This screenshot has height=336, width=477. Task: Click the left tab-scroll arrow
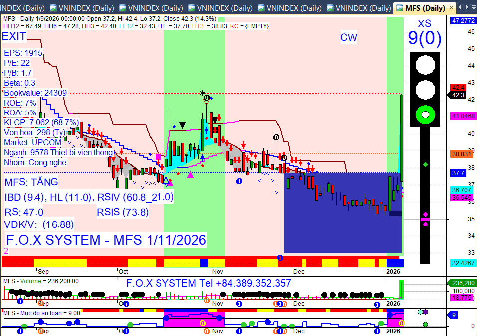[x=460, y=7]
